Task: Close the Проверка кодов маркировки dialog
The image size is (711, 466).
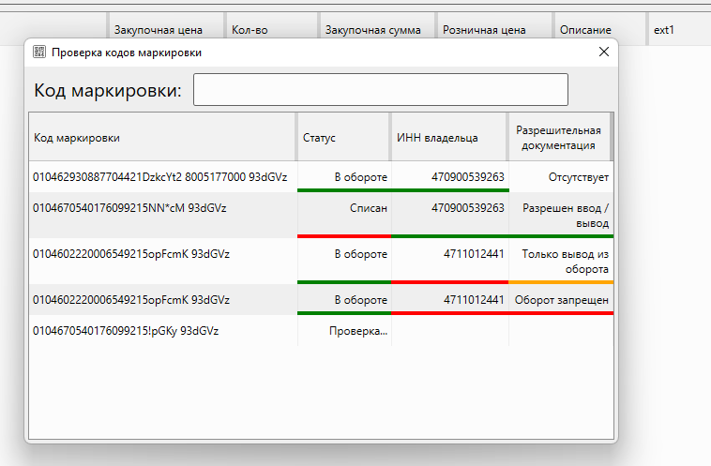Action: pyautogui.click(x=604, y=53)
